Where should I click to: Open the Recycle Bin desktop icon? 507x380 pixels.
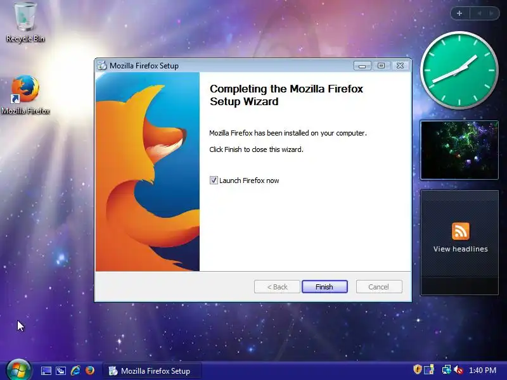[25, 22]
